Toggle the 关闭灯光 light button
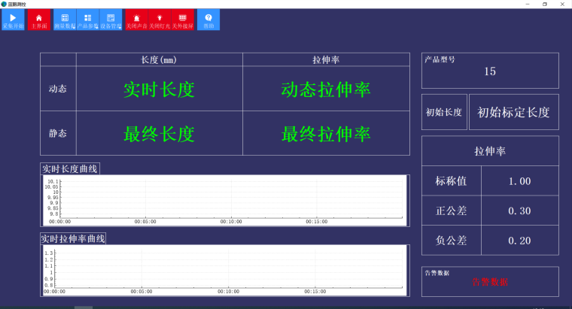The image size is (572, 309). [159, 20]
